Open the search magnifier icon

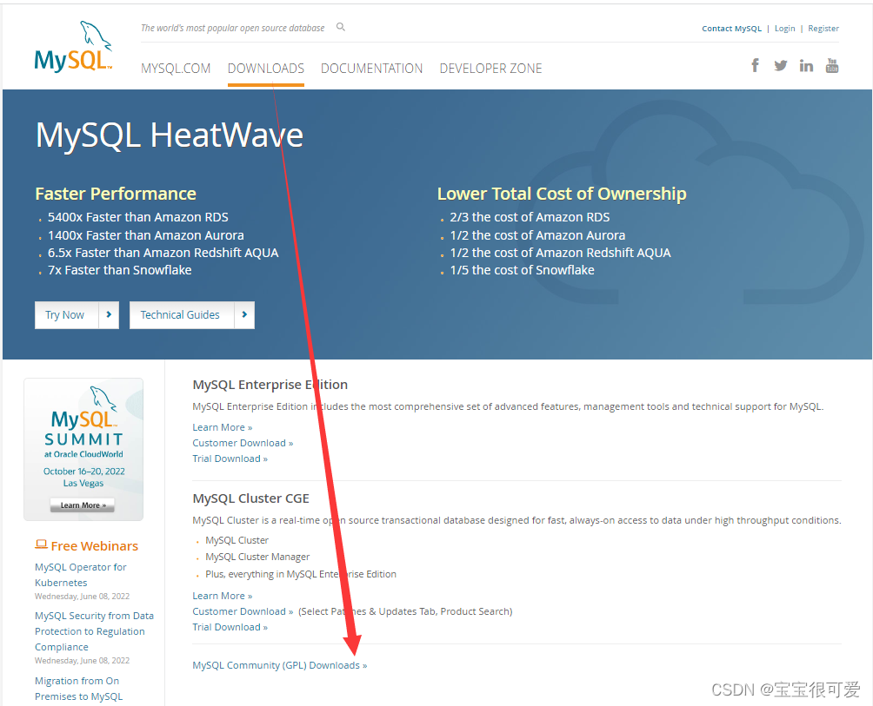pos(341,27)
